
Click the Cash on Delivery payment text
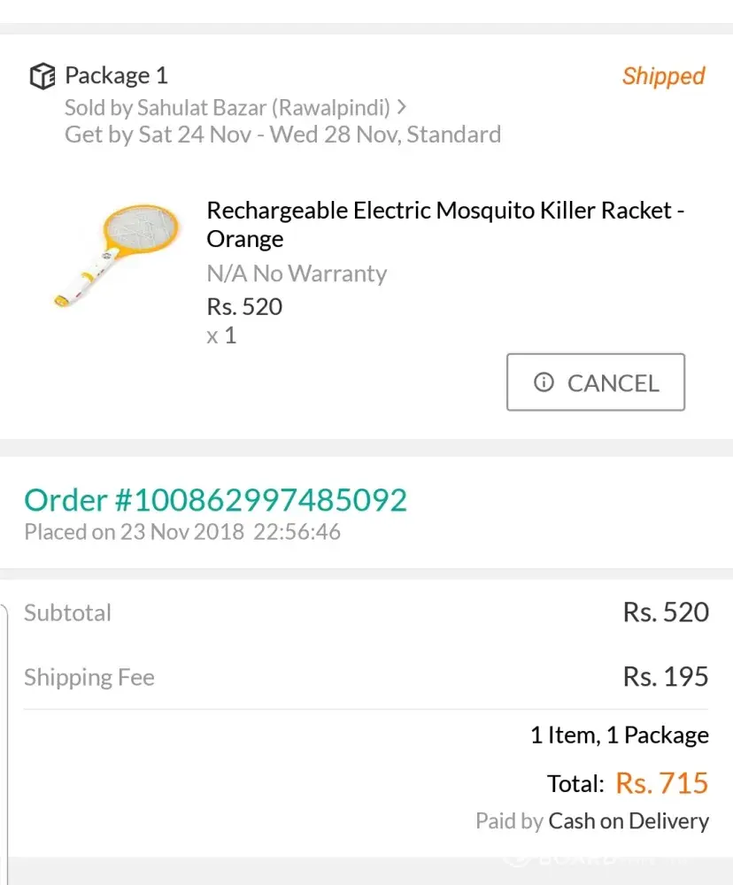click(629, 821)
